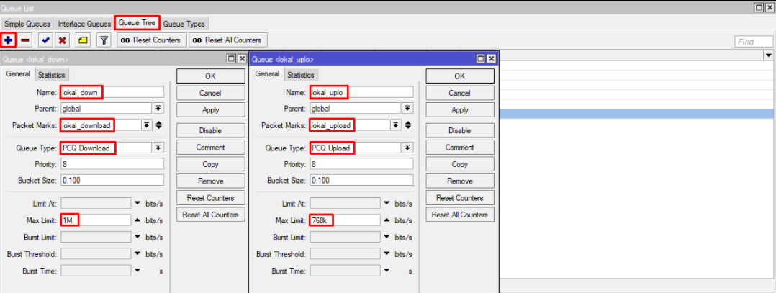Viewport: 776px width, 293px height.
Task: Click OK in the lokal_down dialog
Action: click(x=211, y=76)
